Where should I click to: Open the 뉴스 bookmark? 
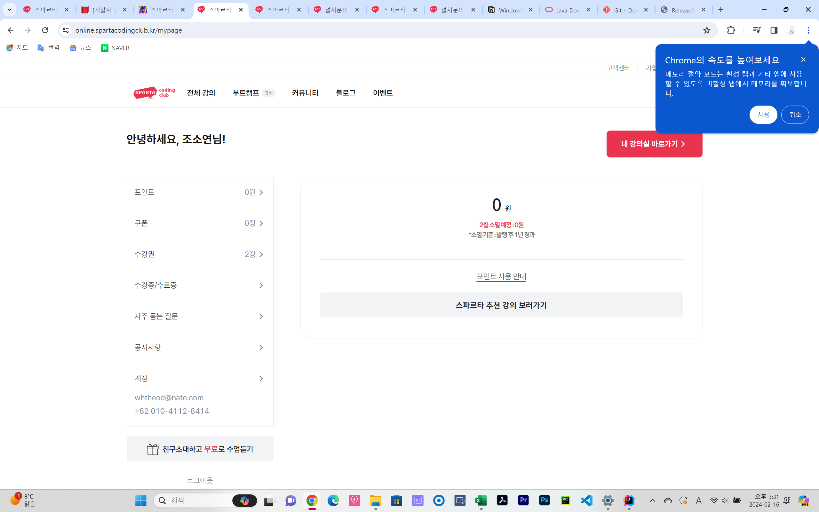81,48
